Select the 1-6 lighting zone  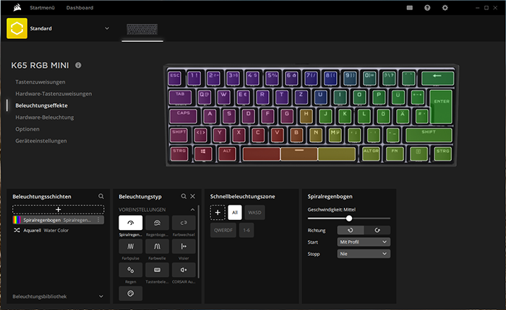pos(246,230)
